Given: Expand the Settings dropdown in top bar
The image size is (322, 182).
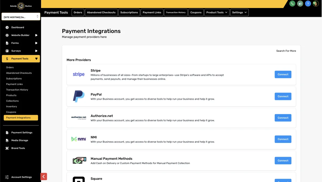Looking at the screenshot, I should point(239,12).
